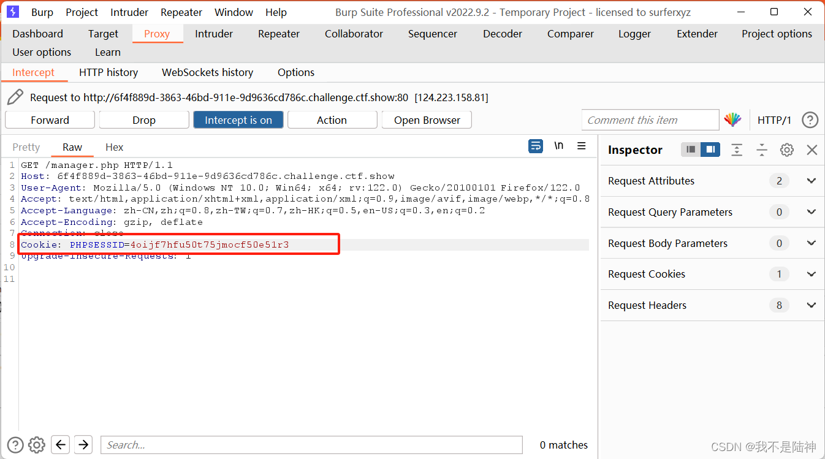Screen dimensions: 825x459
Task: Click the GET /manager.php request line
Action: coord(97,165)
